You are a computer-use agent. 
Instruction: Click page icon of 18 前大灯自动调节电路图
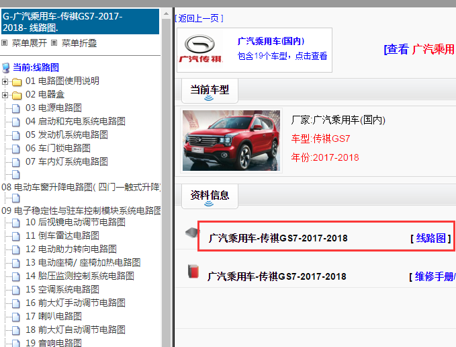16,330
